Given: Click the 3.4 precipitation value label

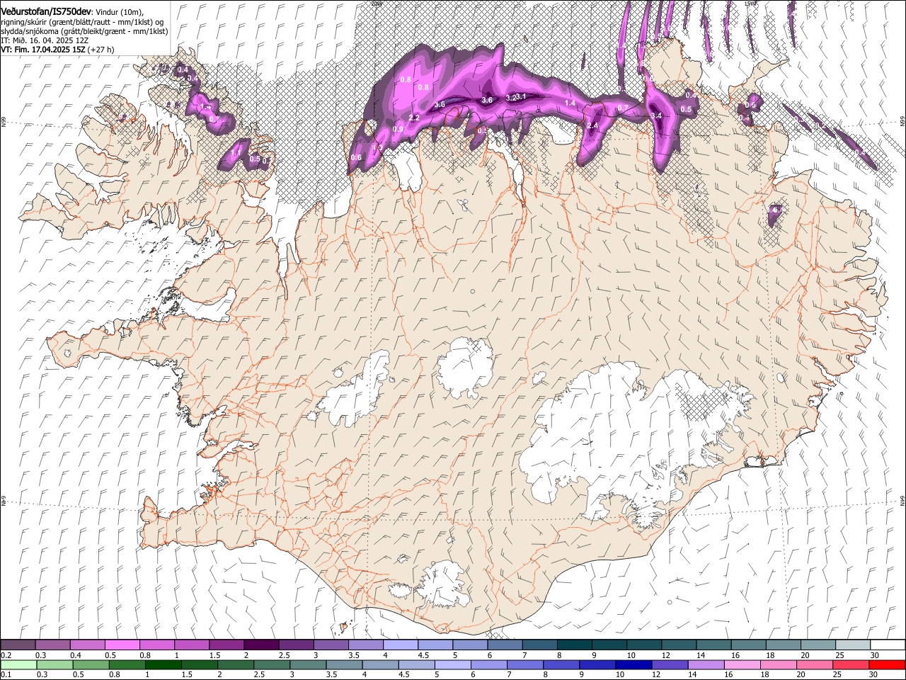Looking at the screenshot, I should 656,116.
